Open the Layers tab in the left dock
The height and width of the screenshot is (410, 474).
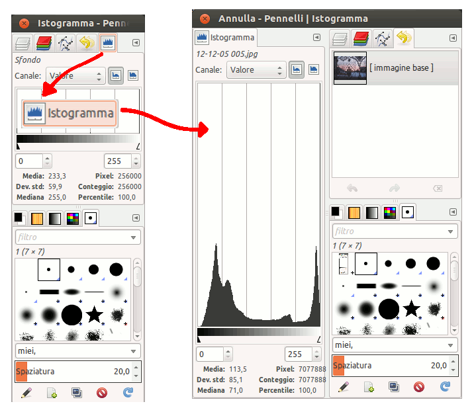coord(24,44)
